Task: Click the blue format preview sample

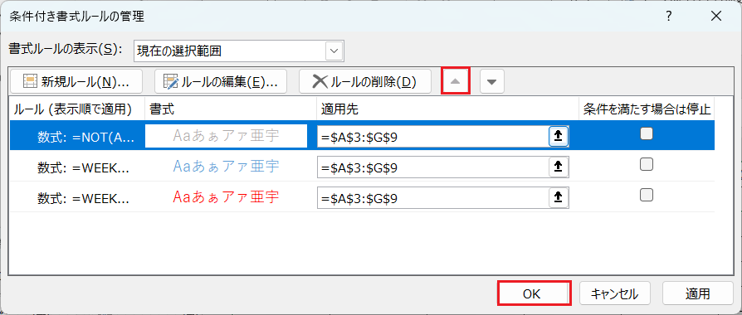Action: [227, 167]
